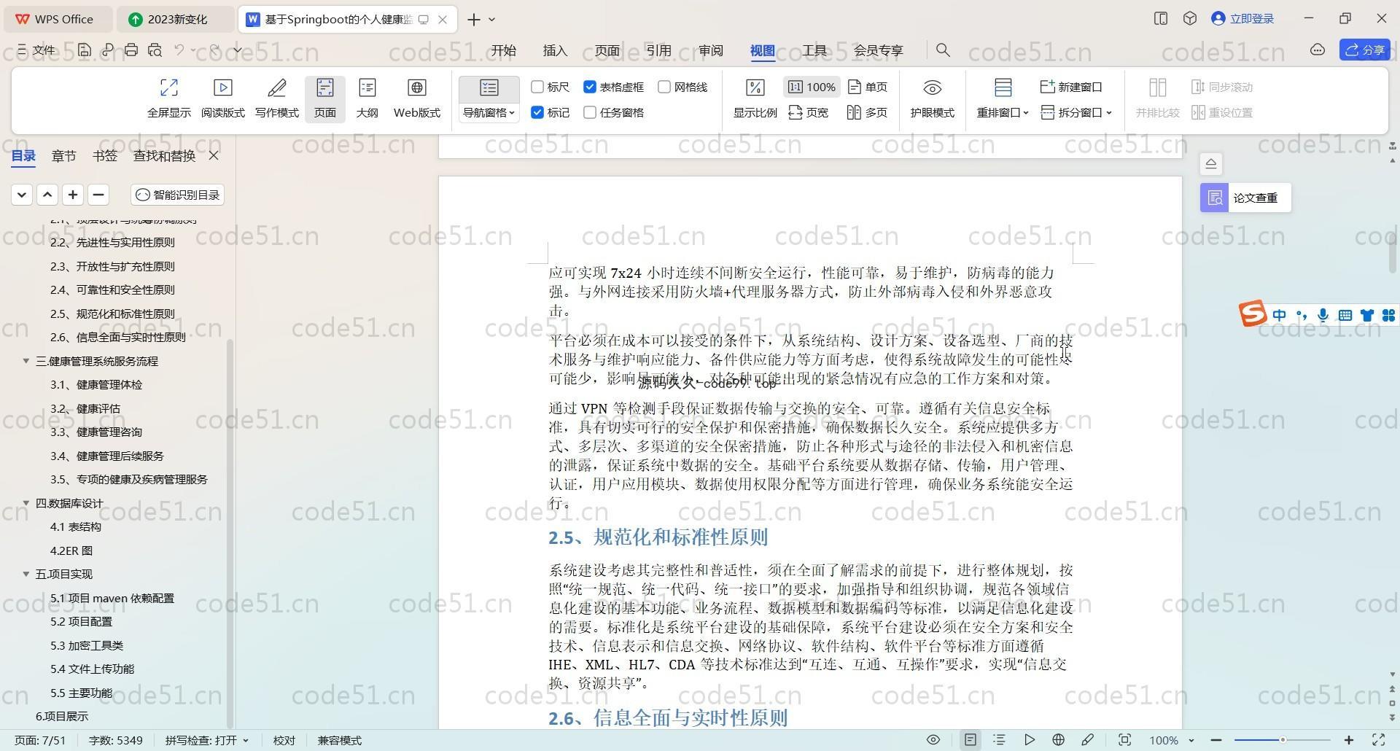Open the 文件 menu
The image size is (1400, 751).
(x=36, y=50)
